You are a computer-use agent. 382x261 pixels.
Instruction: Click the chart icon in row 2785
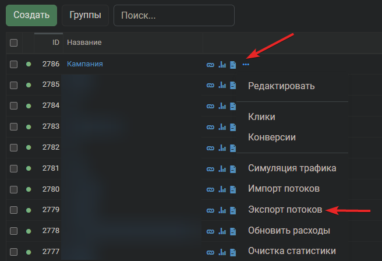point(222,85)
